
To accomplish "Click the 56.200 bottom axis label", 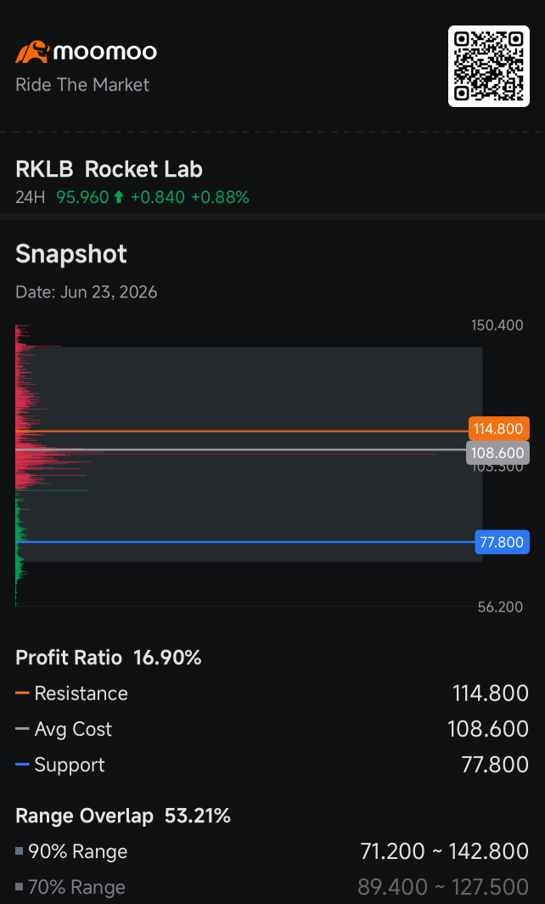I will point(500,607).
